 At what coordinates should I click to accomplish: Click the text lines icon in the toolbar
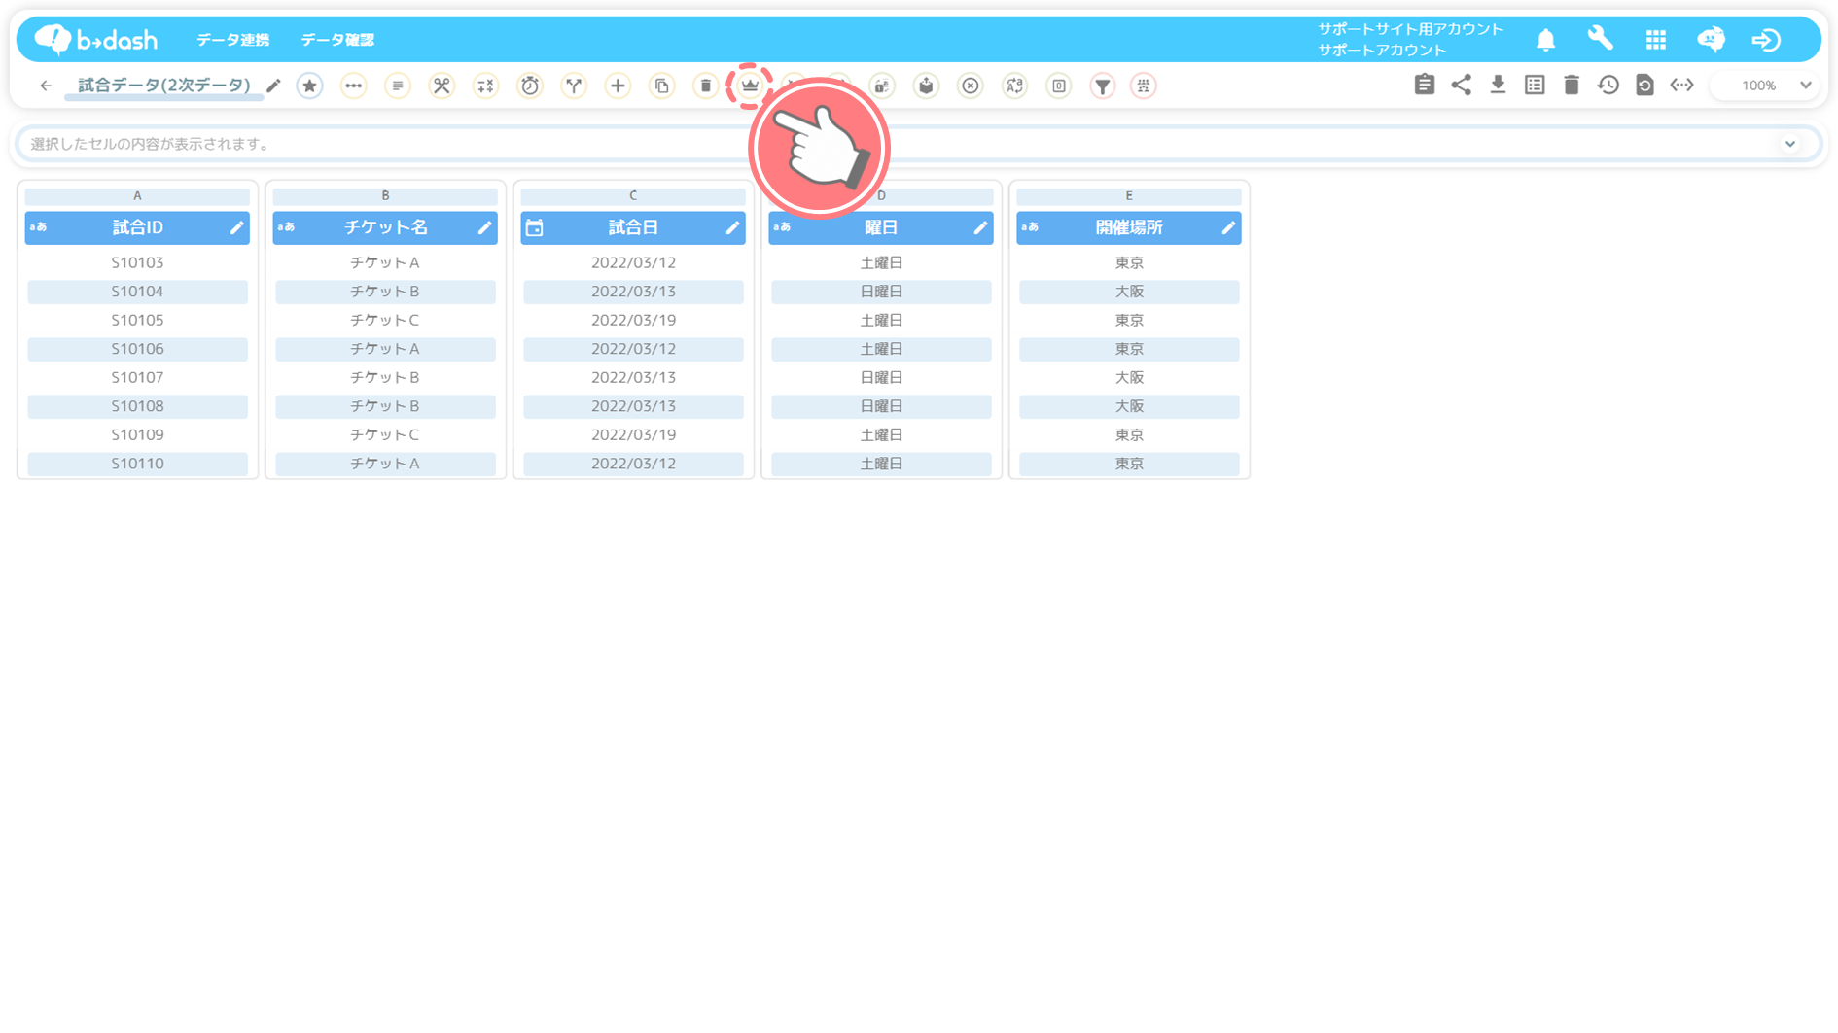point(398,86)
